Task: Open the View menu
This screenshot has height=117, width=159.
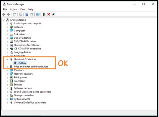Action: coord(23,10)
